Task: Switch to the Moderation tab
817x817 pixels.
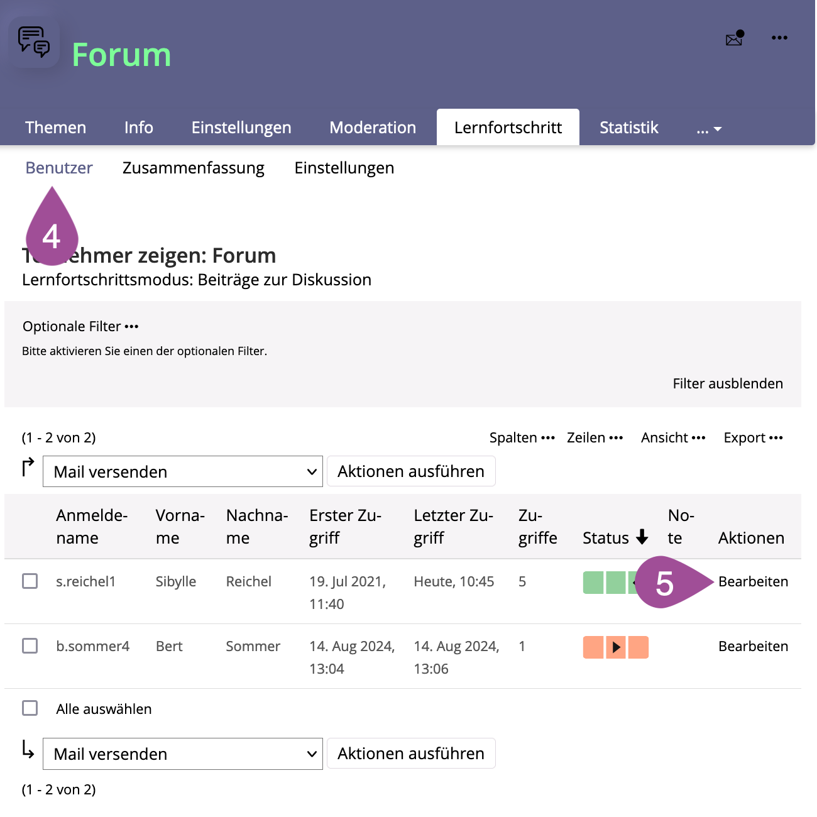Action: (x=372, y=128)
